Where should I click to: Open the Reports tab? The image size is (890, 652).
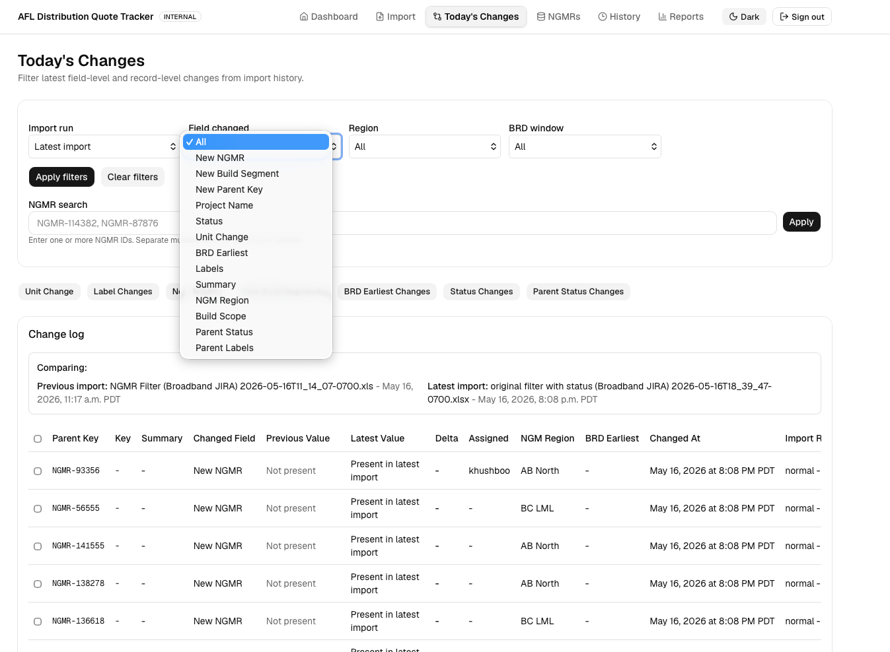pyautogui.click(x=681, y=16)
